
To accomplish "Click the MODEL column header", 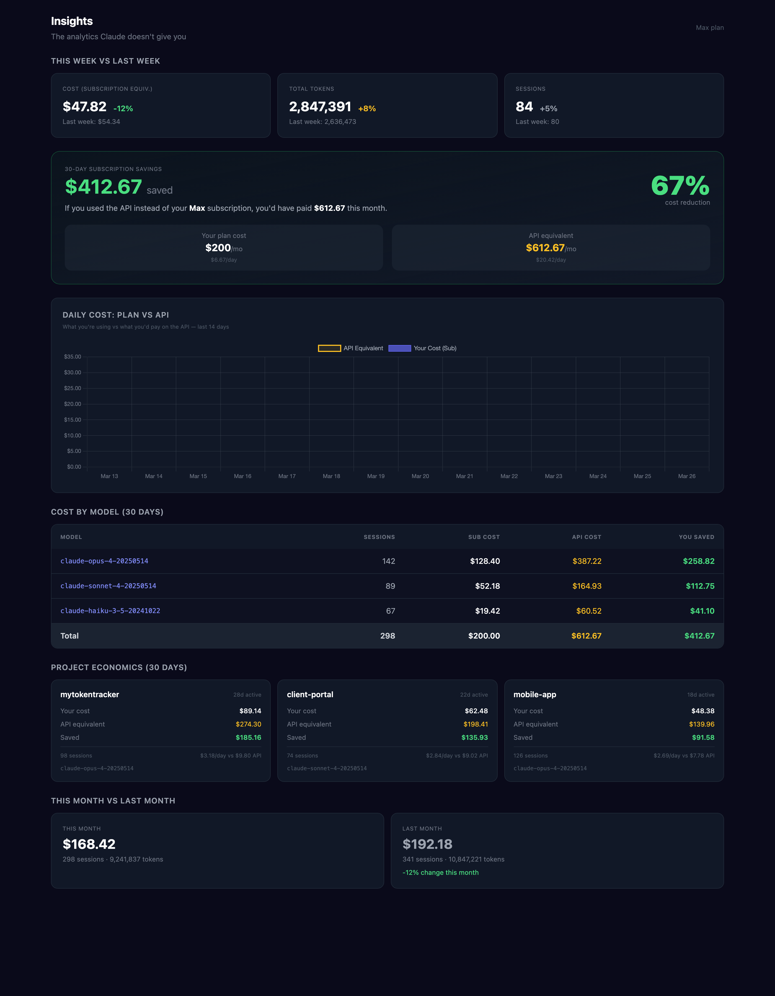I will pos(71,537).
